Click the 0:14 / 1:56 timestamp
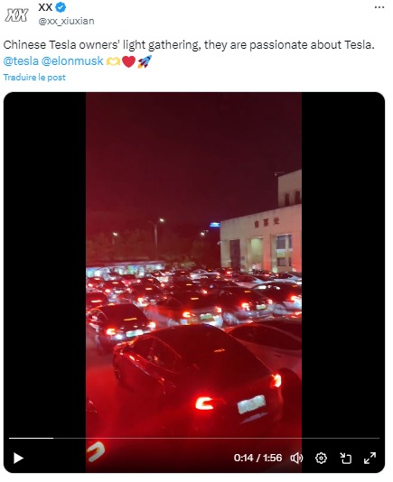 (257, 458)
